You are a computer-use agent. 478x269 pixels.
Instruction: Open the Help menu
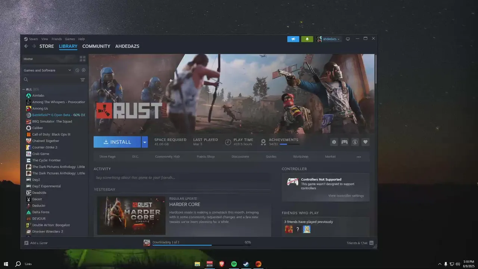(x=81, y=39)
